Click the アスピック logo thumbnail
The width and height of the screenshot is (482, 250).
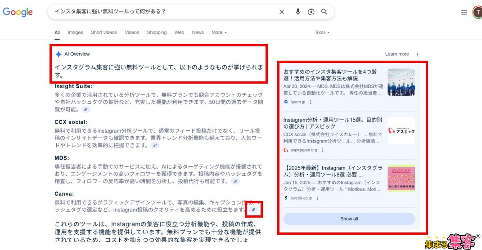click(x=401, y=130)
